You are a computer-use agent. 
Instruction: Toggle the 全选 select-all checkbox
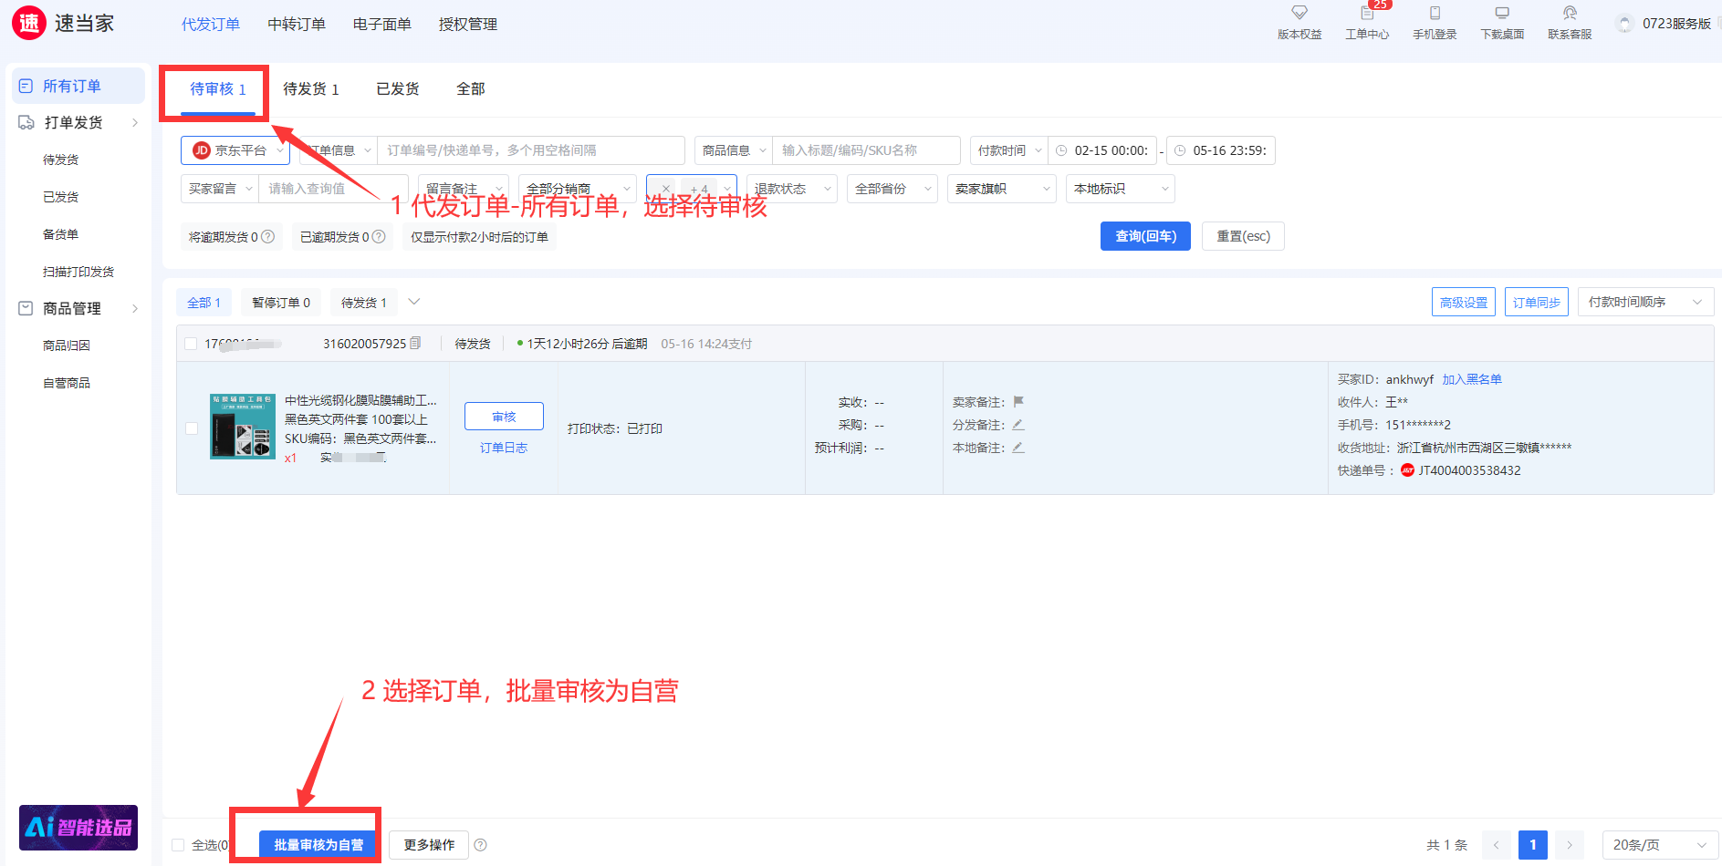pos(178,845)
